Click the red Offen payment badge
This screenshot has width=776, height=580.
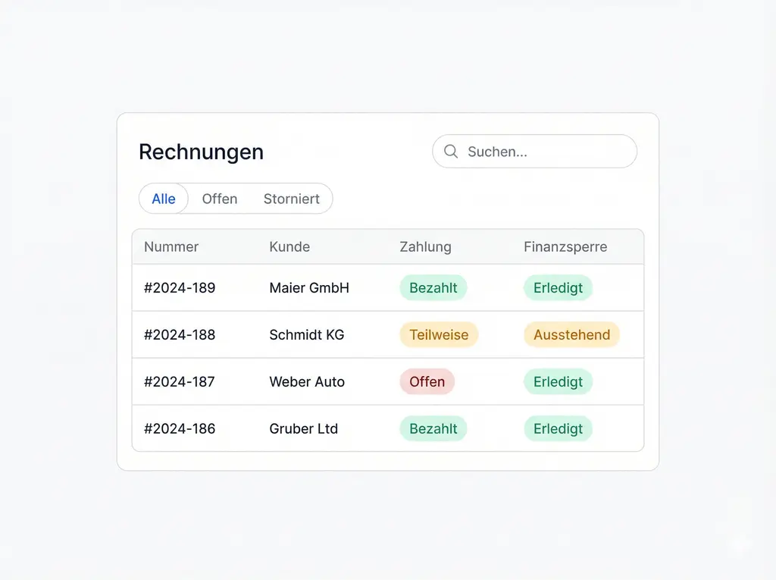[x=427, y=381]
